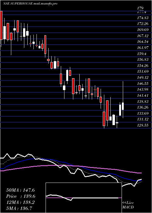Click the 146.55 price axis label
152x213 pixels.
143,83
